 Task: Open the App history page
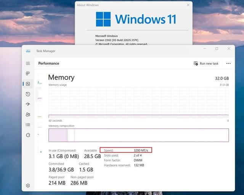[x=28, y=94]
